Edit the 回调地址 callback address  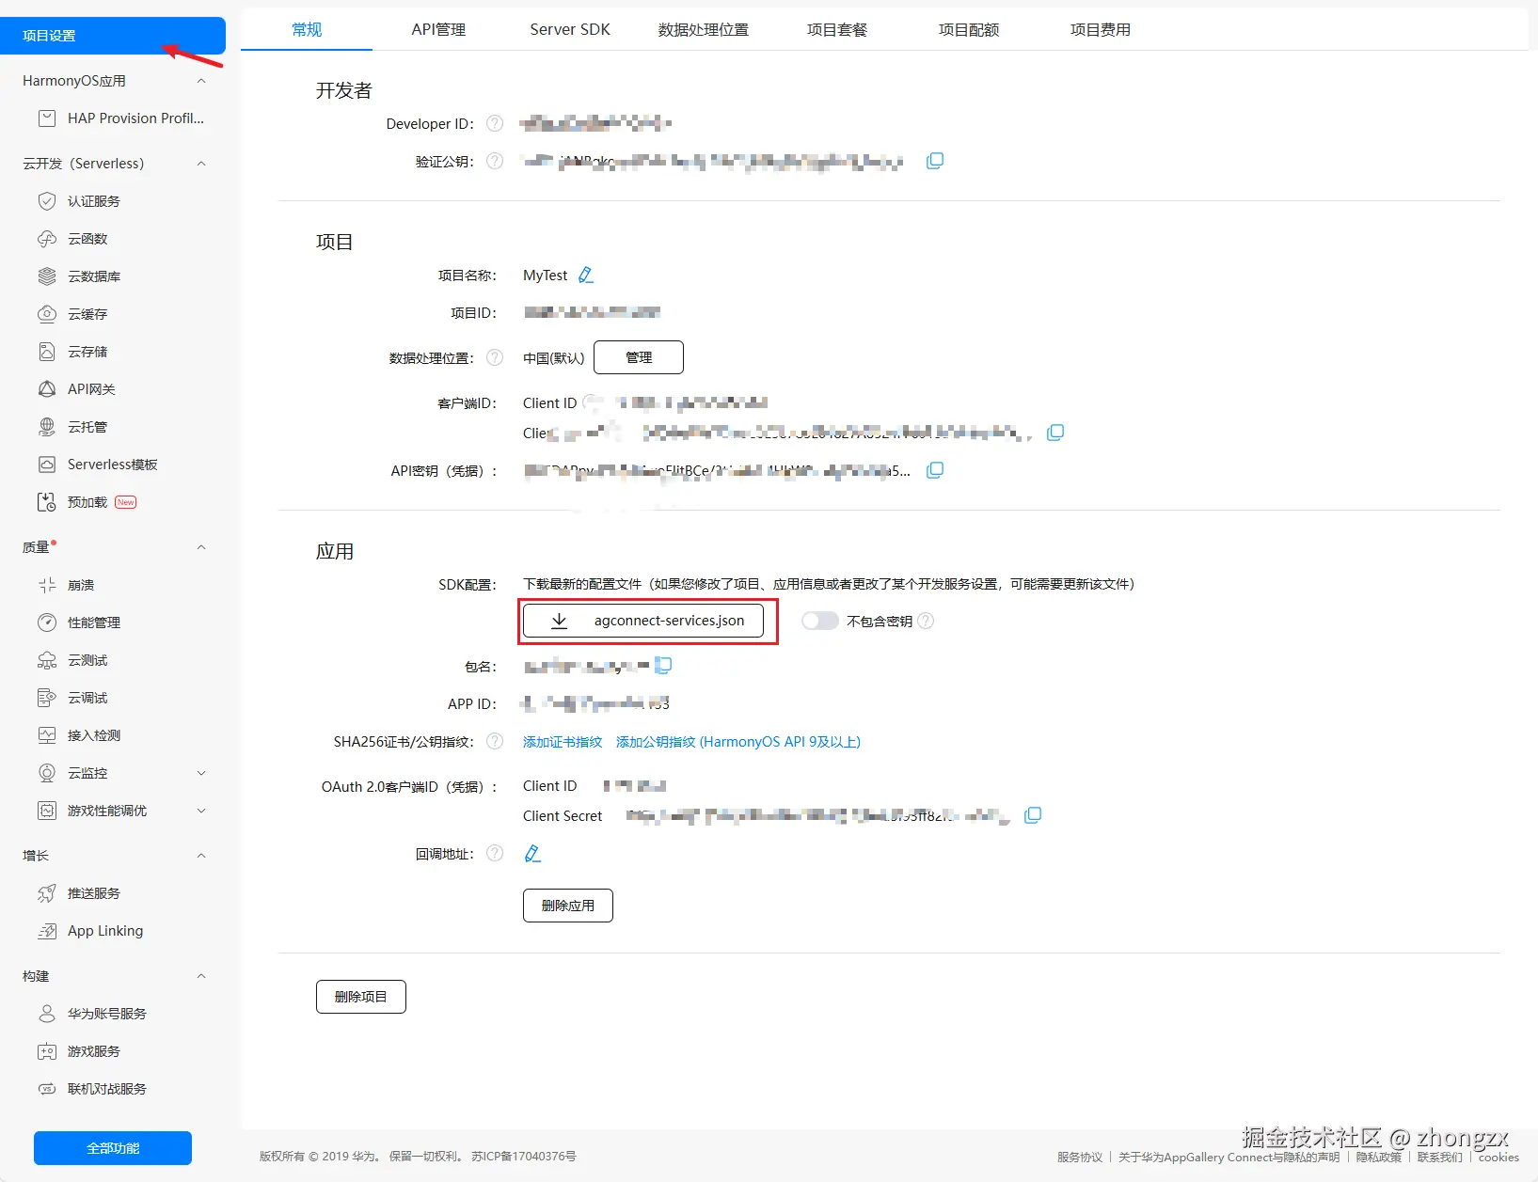pos(532,854)
